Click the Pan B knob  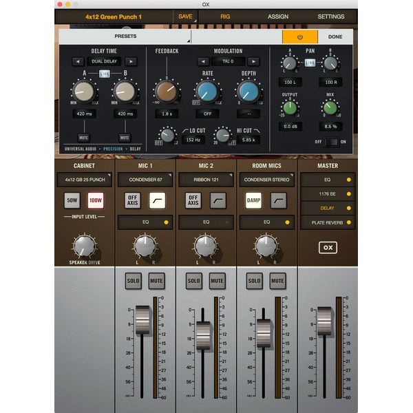pos(330,63)
